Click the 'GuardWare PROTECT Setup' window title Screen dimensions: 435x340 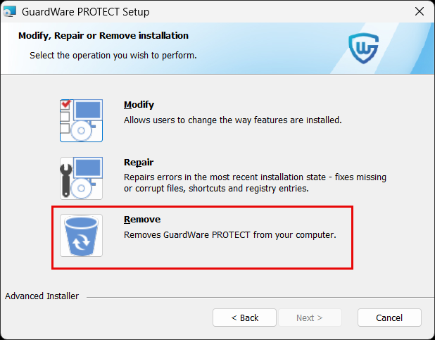pos(87,12)
